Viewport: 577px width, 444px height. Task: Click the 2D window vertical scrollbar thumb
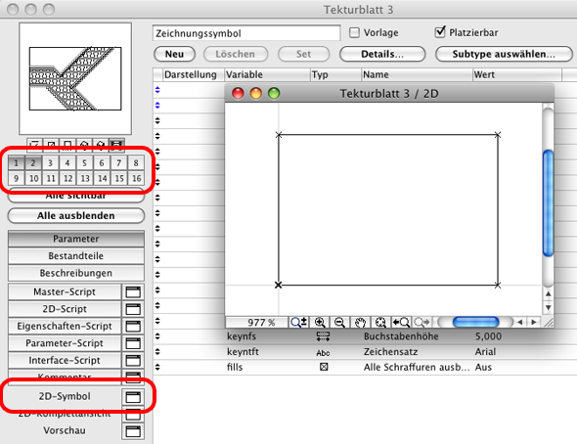click(548, 203)
